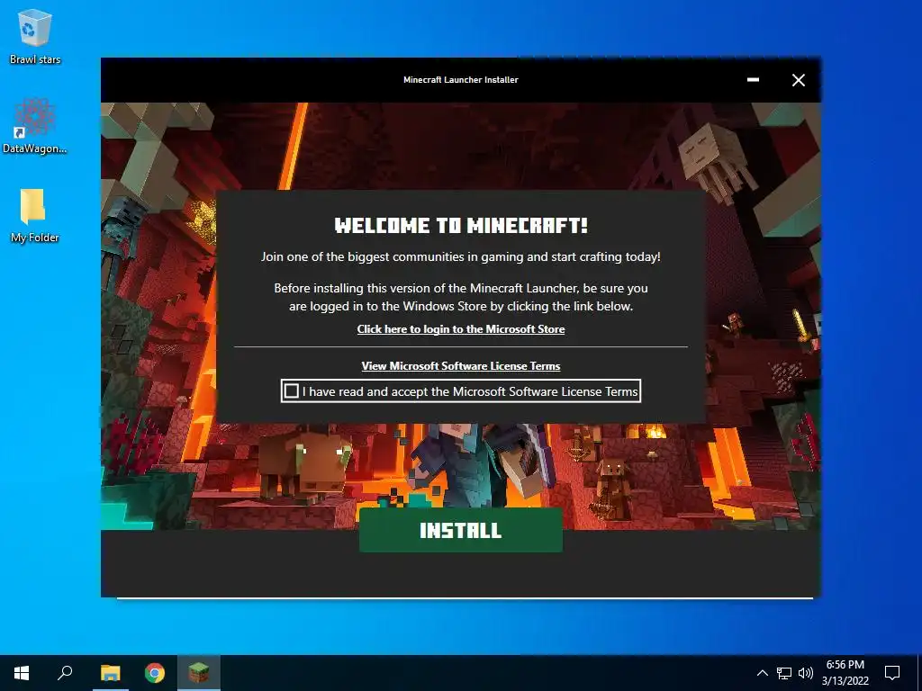Open the network status tray icon
Screen dimensions: 922x691
click(784, 673)
